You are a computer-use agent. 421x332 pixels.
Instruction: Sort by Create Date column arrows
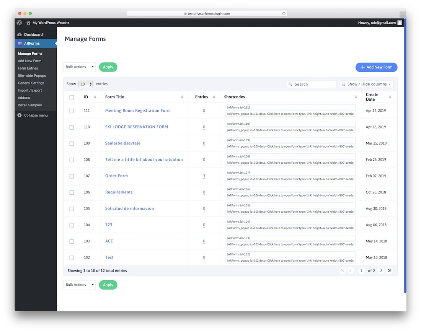[390, 97]
